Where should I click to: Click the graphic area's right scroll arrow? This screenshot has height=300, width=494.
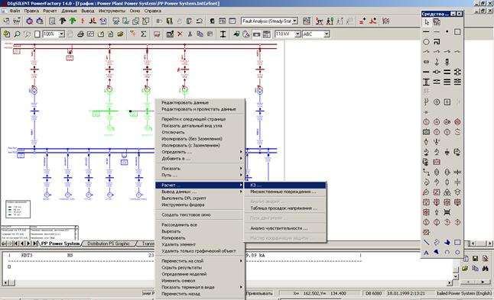[x=489, y=244]
